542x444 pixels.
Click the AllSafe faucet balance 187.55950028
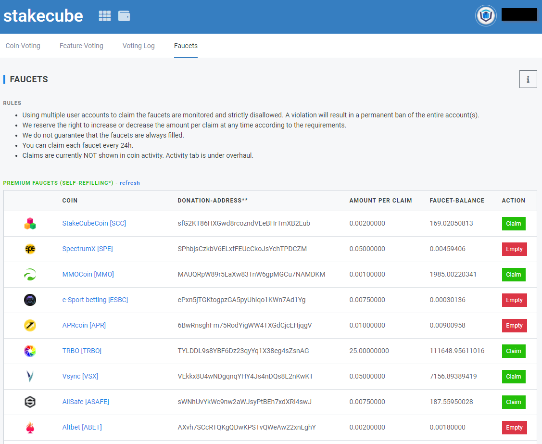pos(452,402)
